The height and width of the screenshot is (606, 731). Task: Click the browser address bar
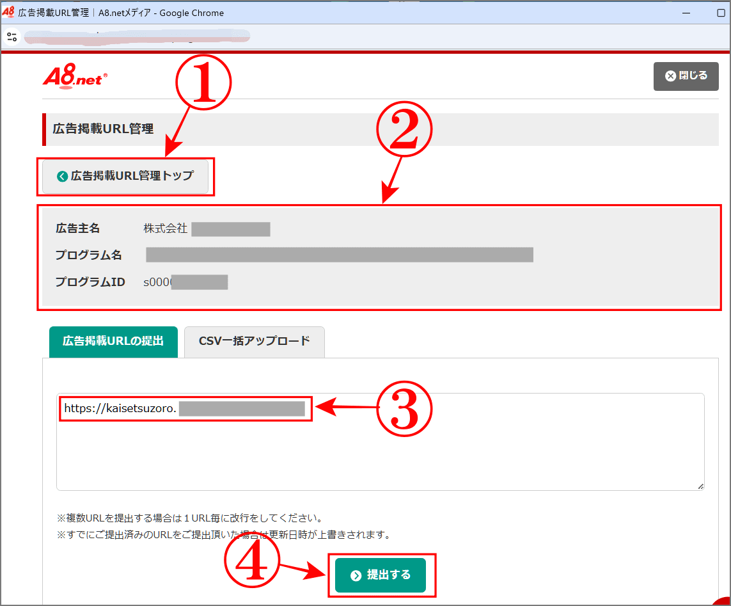pos(137,37)
